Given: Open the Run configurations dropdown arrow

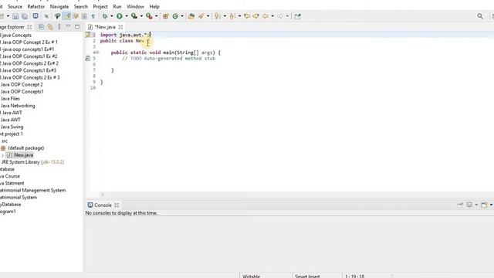Looking at the screenshot, I should 127,16.
